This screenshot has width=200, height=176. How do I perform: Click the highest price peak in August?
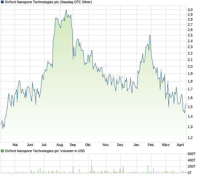(66, 10)
